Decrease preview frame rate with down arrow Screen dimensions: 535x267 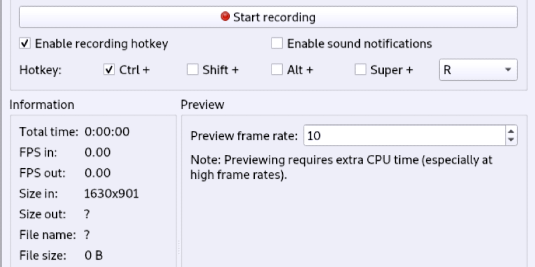511,140
